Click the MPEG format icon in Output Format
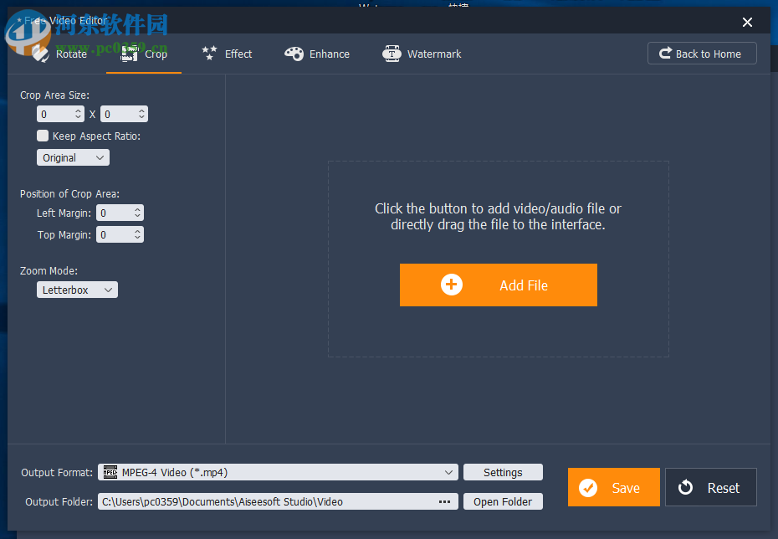The height and width of the screenshot is (539, 778). tap(110, 472)
